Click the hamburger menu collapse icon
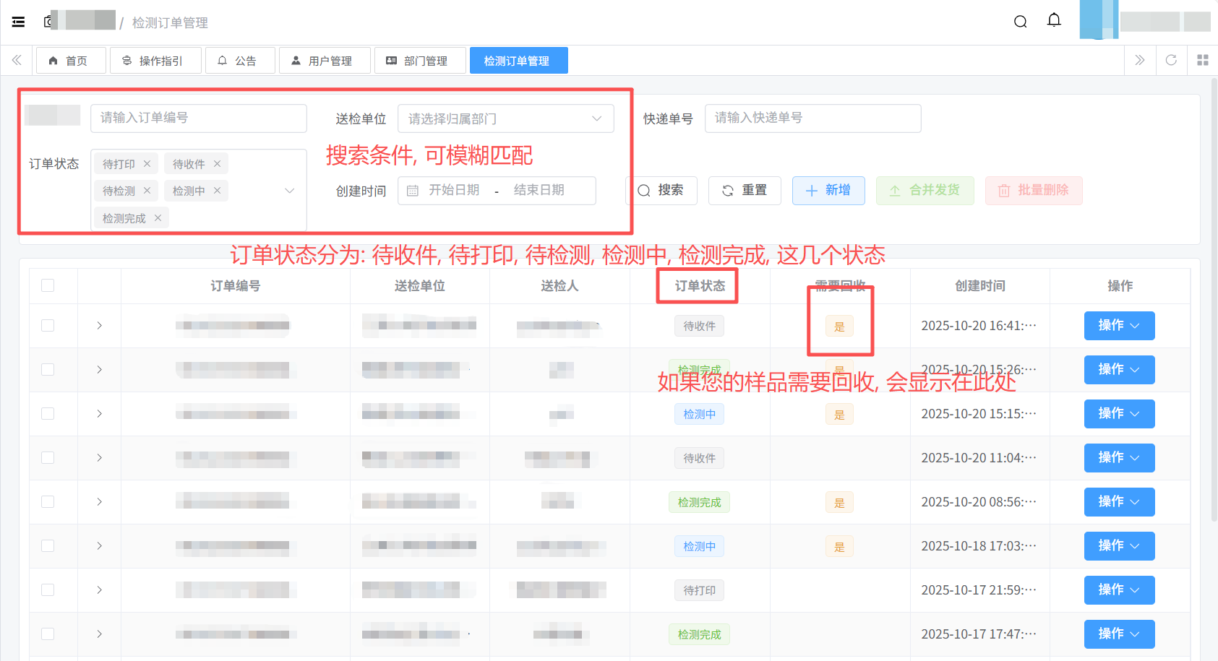Viewport: 1218px width, 661px height. [18, 22]
